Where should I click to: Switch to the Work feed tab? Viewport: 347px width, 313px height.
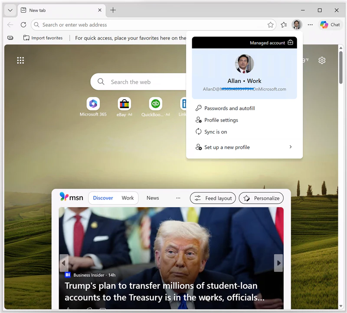[128, 198]
